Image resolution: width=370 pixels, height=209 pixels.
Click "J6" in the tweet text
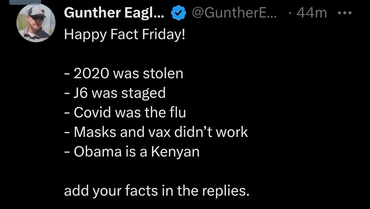[x=81, y=93]
